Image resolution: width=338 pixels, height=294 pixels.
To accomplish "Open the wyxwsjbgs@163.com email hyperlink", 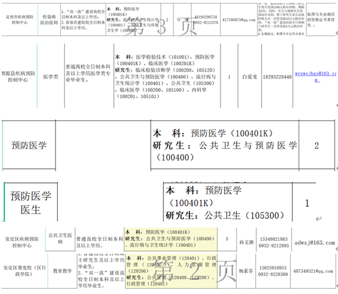I will click(315, 76).
